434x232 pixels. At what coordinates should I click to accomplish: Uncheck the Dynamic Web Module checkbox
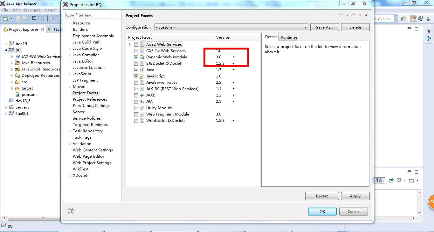pyautogui.click(x=136, y=57)
